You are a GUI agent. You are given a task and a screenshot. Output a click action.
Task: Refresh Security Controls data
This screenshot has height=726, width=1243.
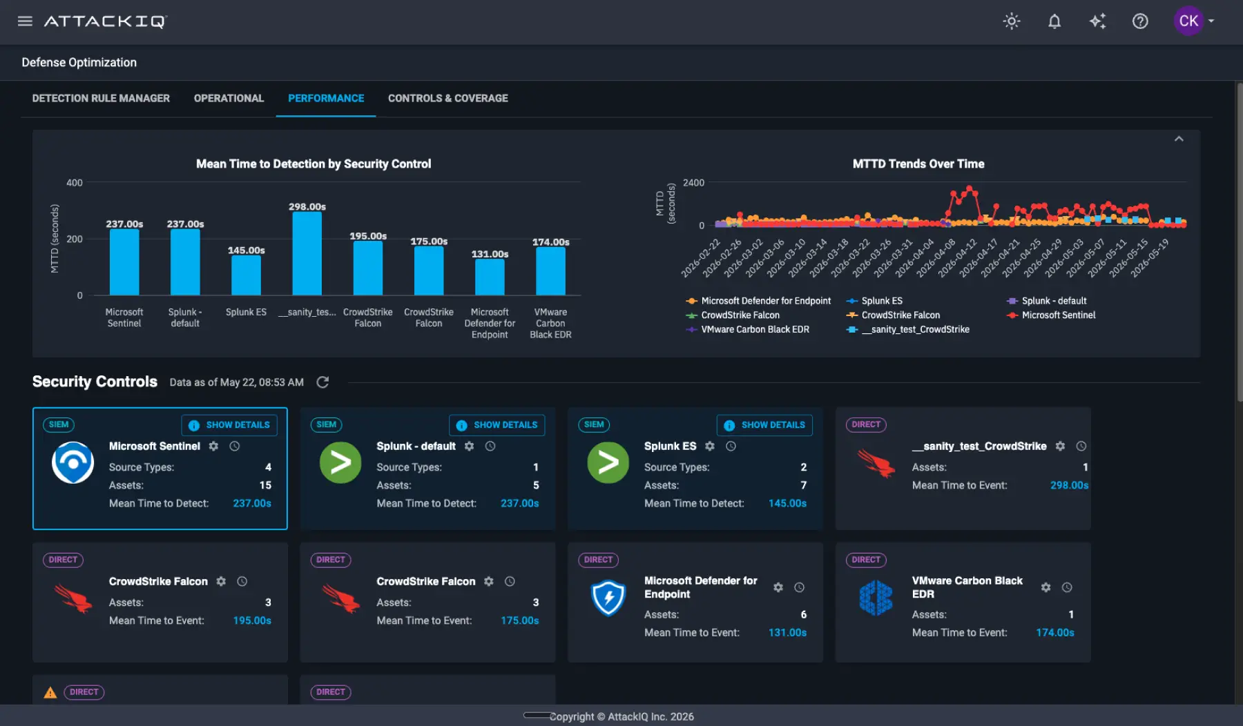[322, 382]
